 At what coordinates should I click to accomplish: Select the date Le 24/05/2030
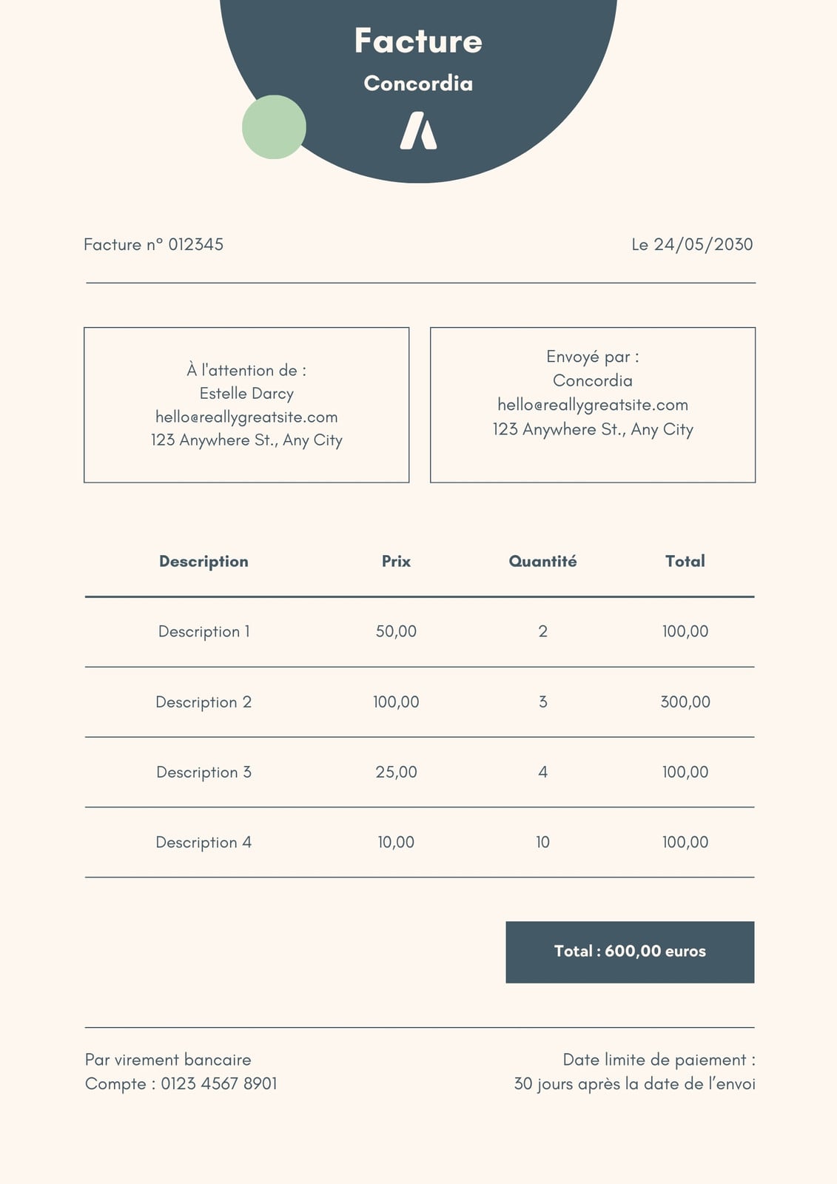[x=692, y=244]
